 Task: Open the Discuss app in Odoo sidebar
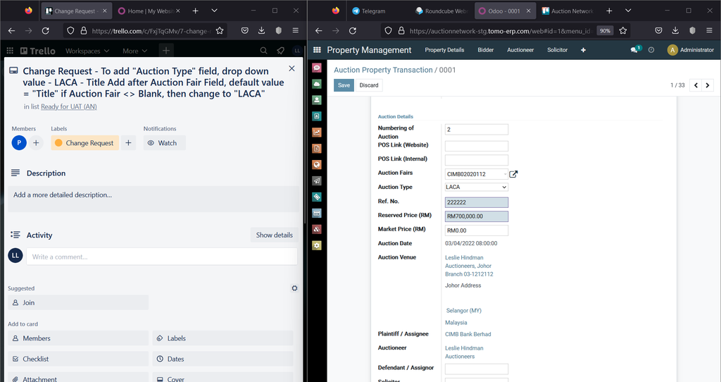coord(317,68)
